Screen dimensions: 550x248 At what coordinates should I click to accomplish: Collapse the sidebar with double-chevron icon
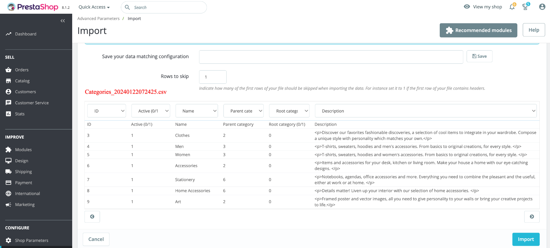click(x=63, y=21)
